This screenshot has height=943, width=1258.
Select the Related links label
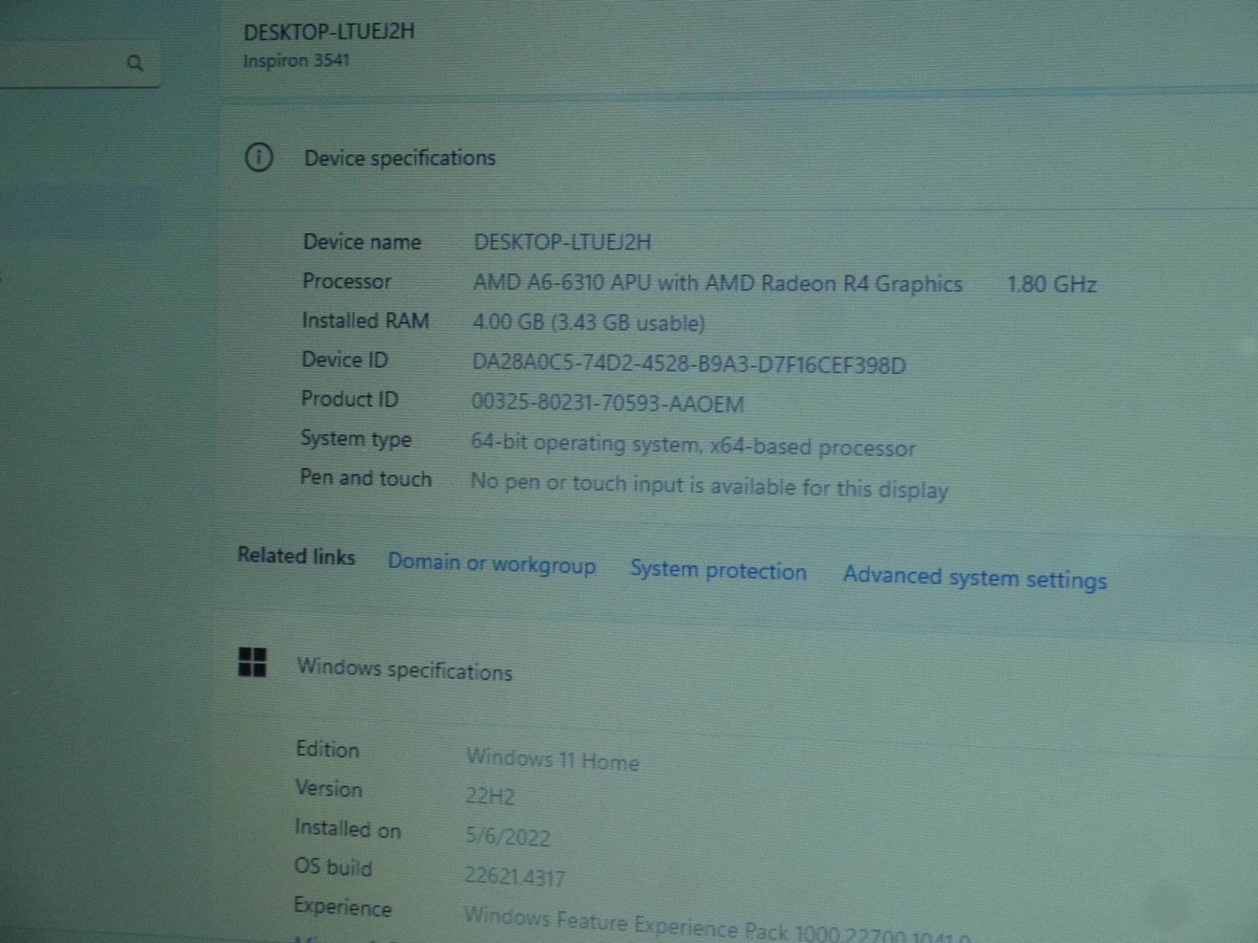tap(296, 556)
